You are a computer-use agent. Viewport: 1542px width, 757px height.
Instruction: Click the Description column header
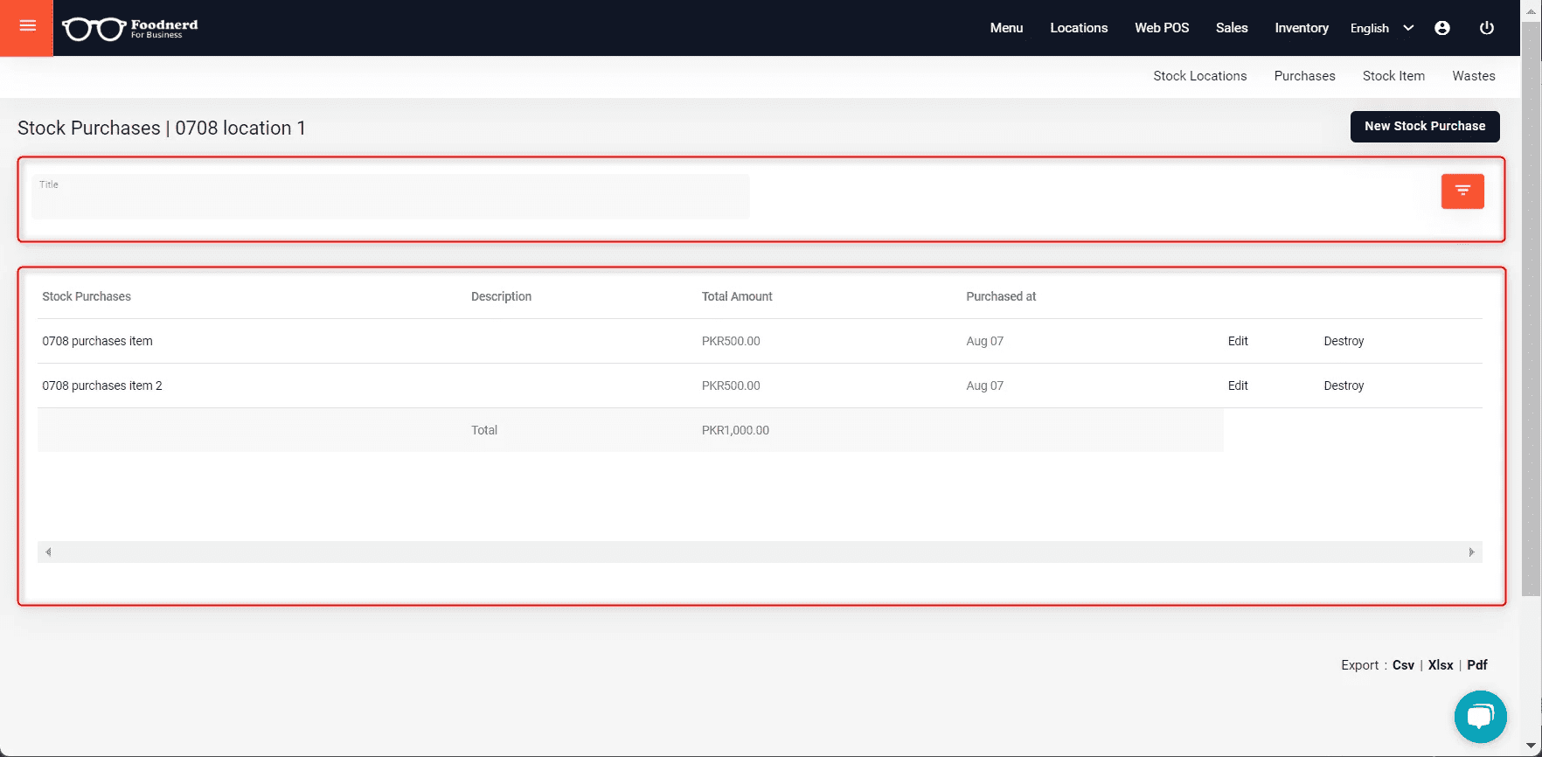[x=501, y=296]
